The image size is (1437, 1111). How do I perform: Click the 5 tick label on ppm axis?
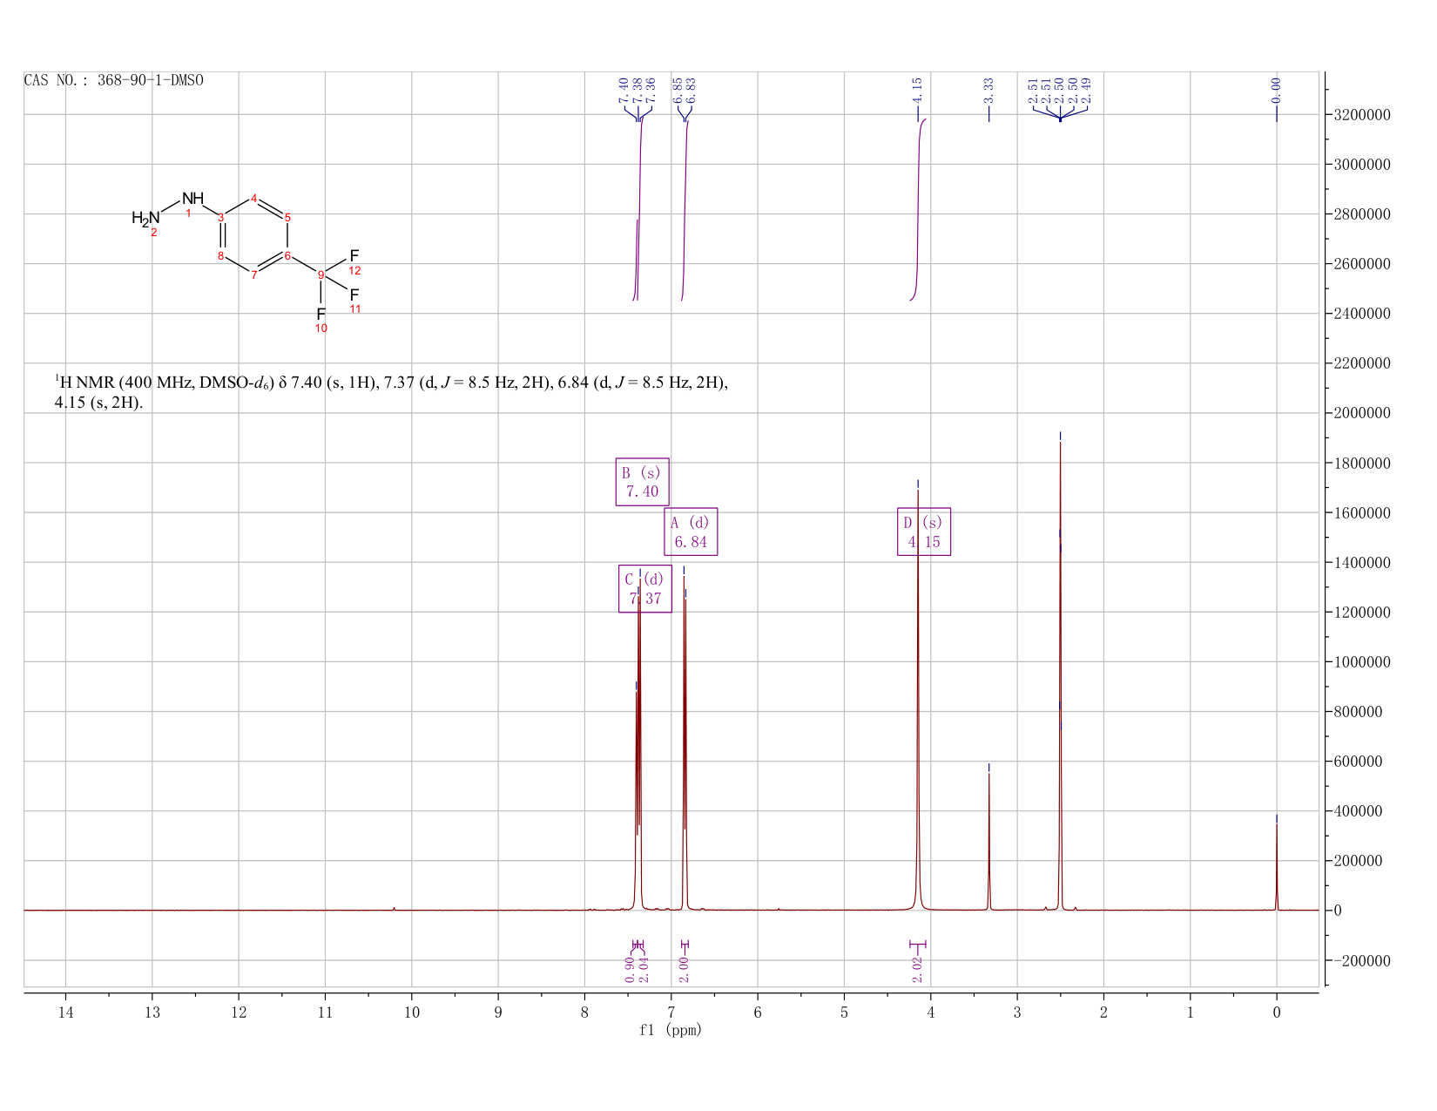[x=844, y=1012]
